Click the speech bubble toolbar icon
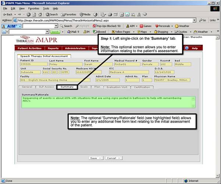Image resolution: width=221 pixels, height=184 pixels. coord(145,14)
